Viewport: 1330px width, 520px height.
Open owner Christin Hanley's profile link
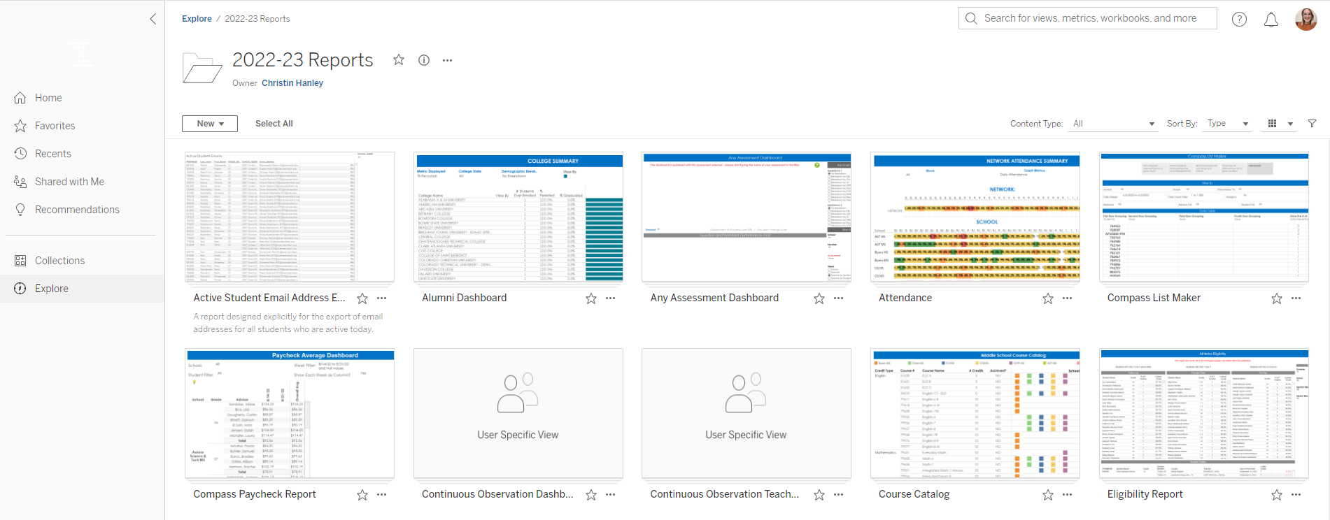tap(292, 83)
